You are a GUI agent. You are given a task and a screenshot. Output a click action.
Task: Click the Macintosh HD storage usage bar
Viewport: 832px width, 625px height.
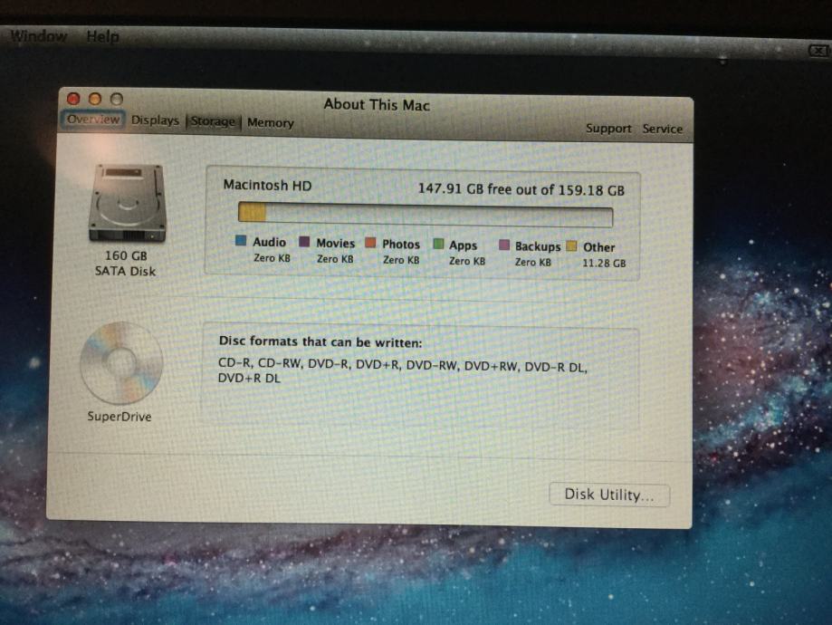pos(426,215)
